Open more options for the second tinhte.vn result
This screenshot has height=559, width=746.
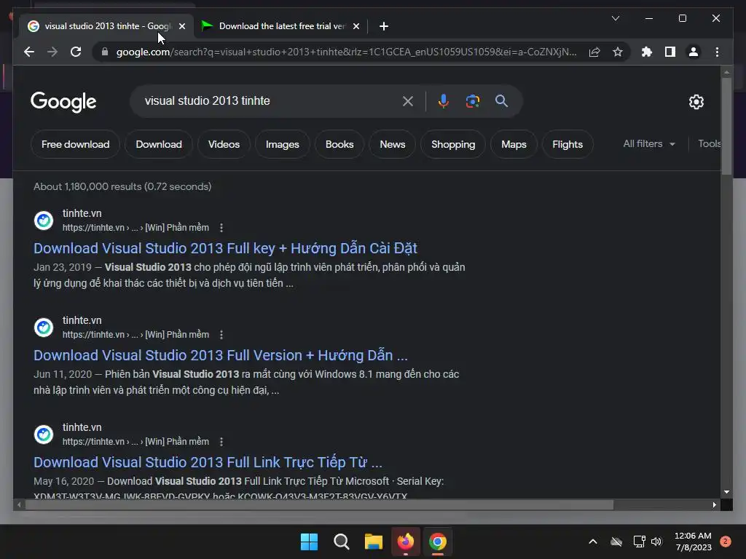tap(221, 335)
